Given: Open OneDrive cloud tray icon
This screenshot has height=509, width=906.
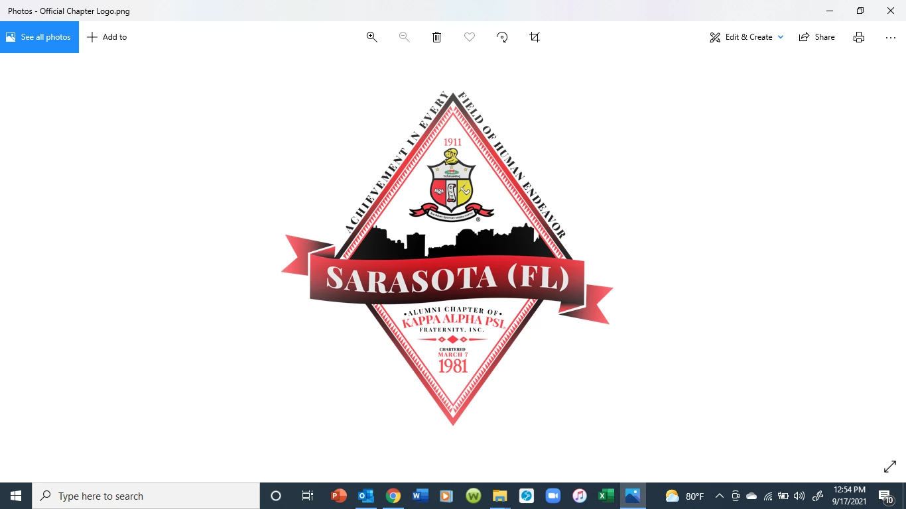Looking at the screenshot, I should pyautogui.click(x=751, y=496).
